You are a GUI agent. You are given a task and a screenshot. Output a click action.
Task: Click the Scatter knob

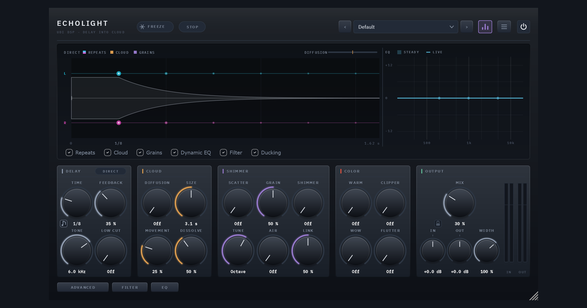coord(238,203)
